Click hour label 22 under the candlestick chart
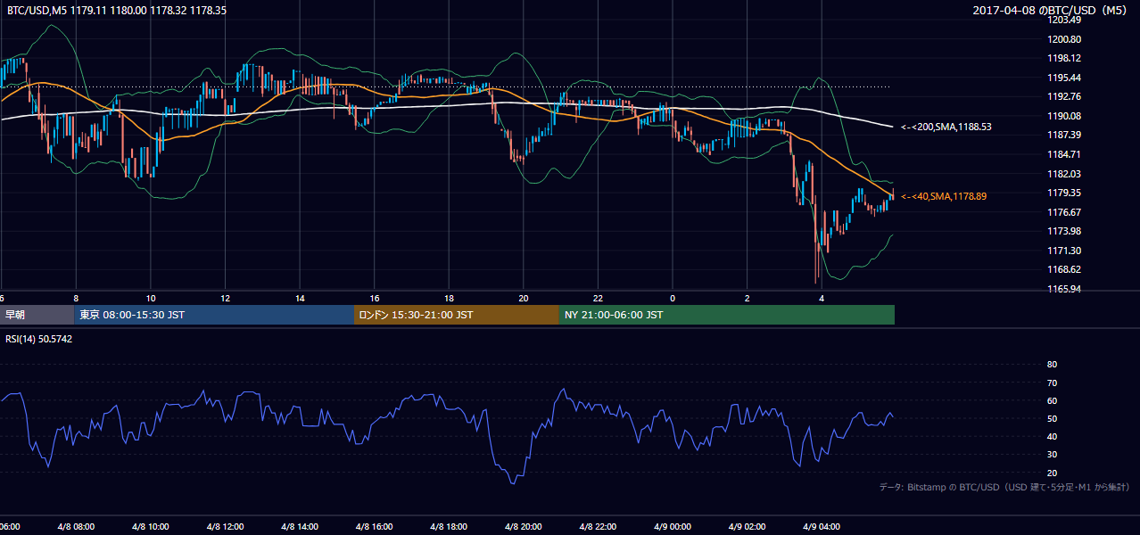 click(x=599, y=298)
